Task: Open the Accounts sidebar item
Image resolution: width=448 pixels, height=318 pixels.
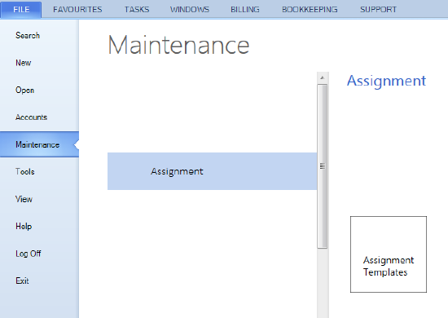Action: [32, 117]
